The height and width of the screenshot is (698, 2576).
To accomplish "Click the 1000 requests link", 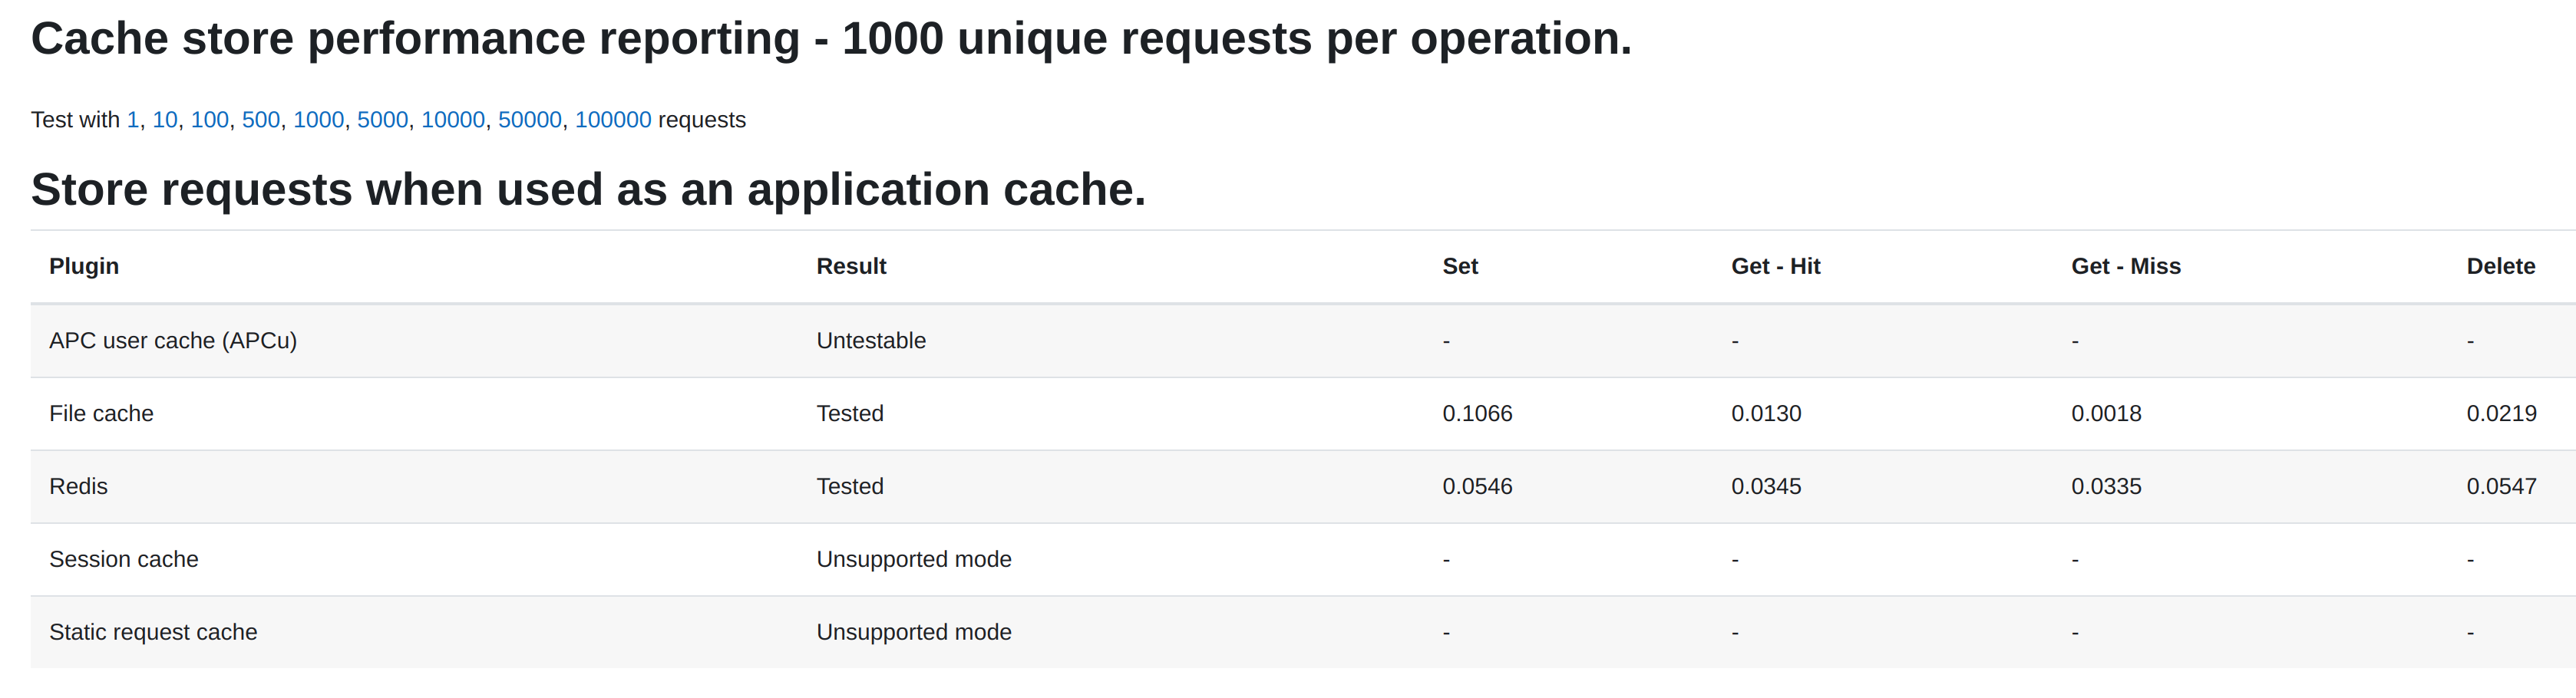I will pyautogui.click(x=319, y=120).
